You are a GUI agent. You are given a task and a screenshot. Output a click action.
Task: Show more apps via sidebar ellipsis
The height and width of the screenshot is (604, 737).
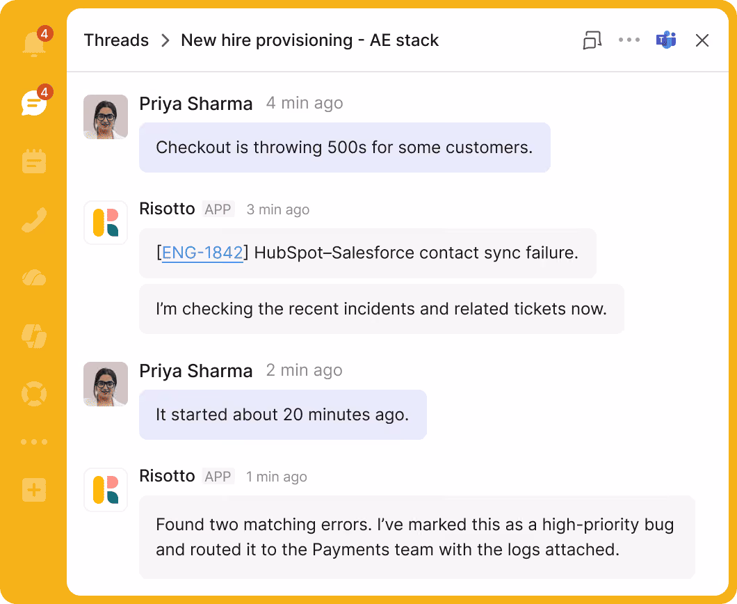tap(34, 442)
